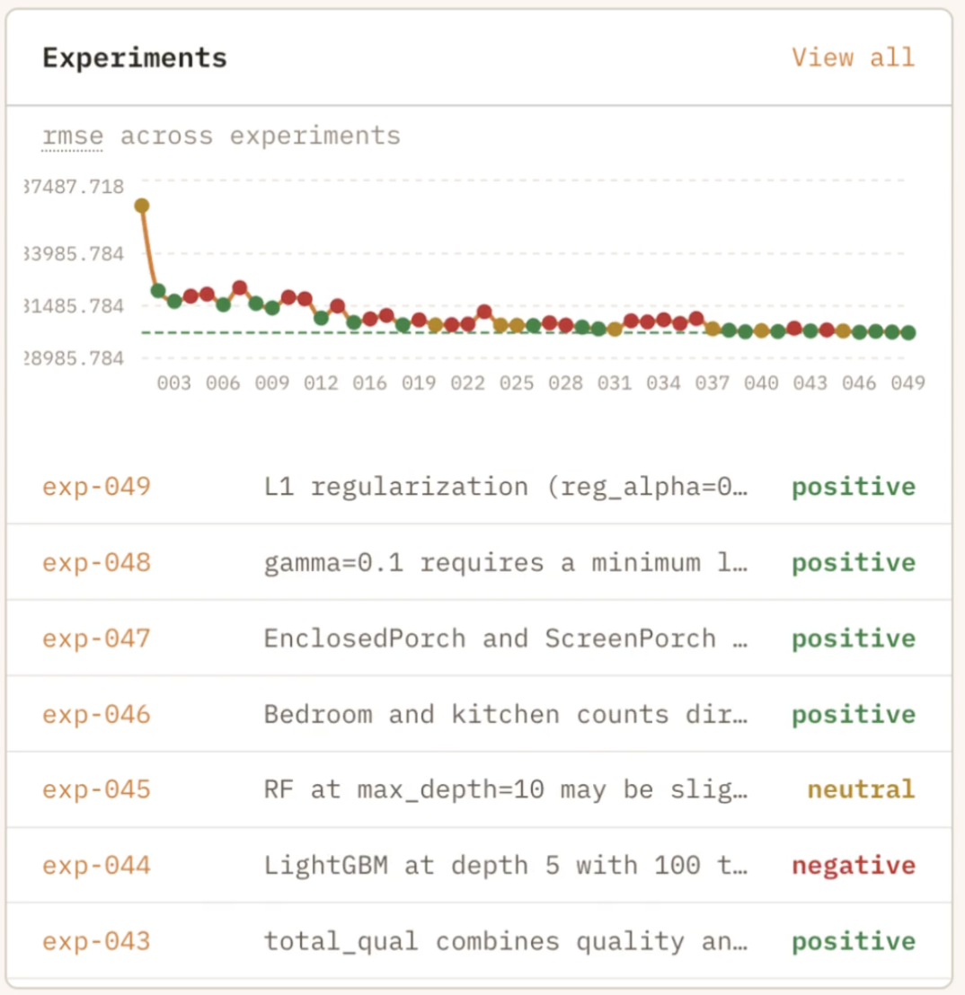
Task: Click the negative status on exp-044
Action: (853, 867)
